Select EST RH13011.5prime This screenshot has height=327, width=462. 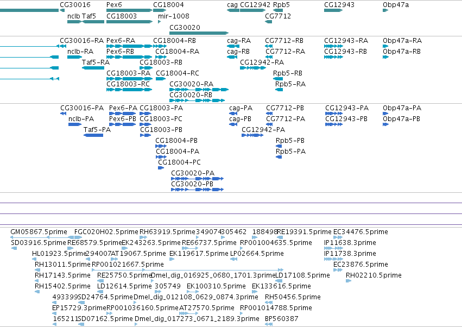point(37,270)
